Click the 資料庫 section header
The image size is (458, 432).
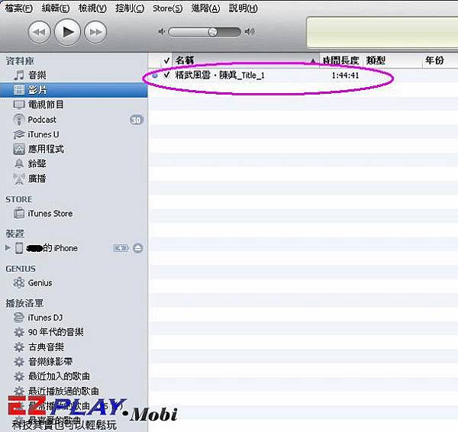20,61
